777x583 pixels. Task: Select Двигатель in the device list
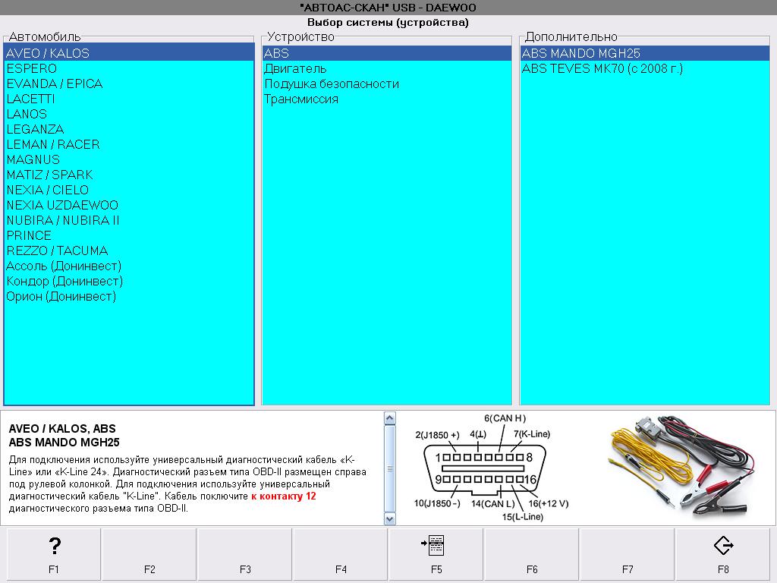pyautogui.click(x=386, y=68)
